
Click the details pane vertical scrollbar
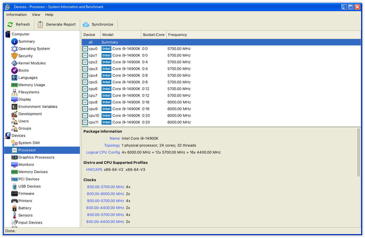(359, 152)
